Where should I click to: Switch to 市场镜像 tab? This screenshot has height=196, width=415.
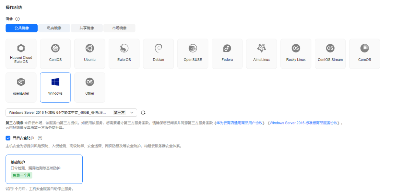coord(119,28)
